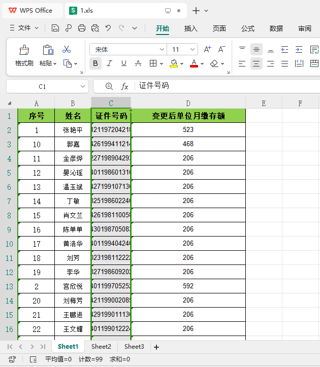The image size is (320, 367).
Task: Switch to the 公式 ribbon tab
Action: [248, 28]
